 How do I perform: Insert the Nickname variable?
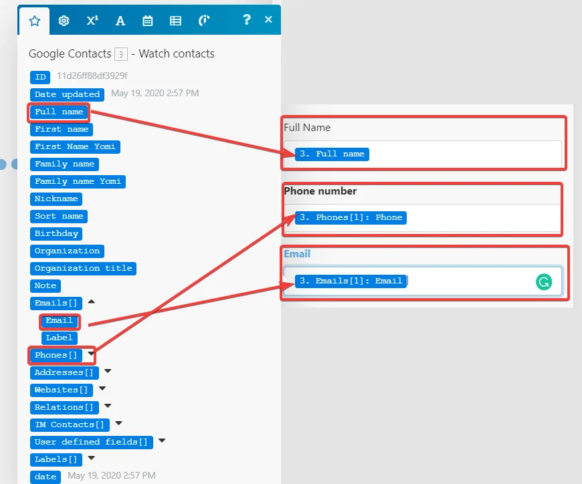(x=56, y=199)
